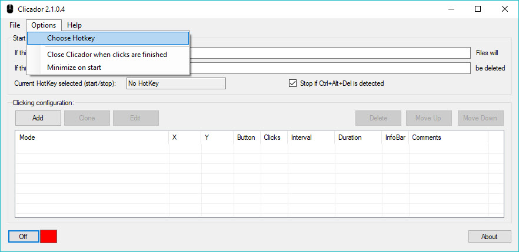Screen dimensions: 519x252
Task: Uncheck Stop if Ctrl+Alt+Del is detected
Action: click(292, 83)
